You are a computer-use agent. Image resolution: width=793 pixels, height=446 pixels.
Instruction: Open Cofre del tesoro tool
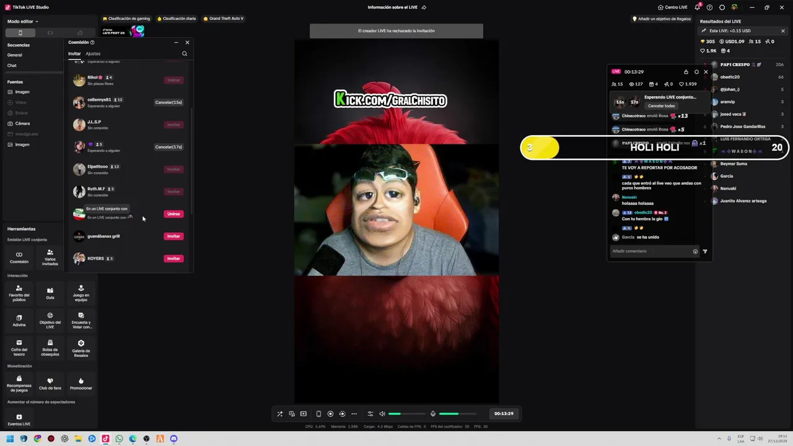point(19,348)
